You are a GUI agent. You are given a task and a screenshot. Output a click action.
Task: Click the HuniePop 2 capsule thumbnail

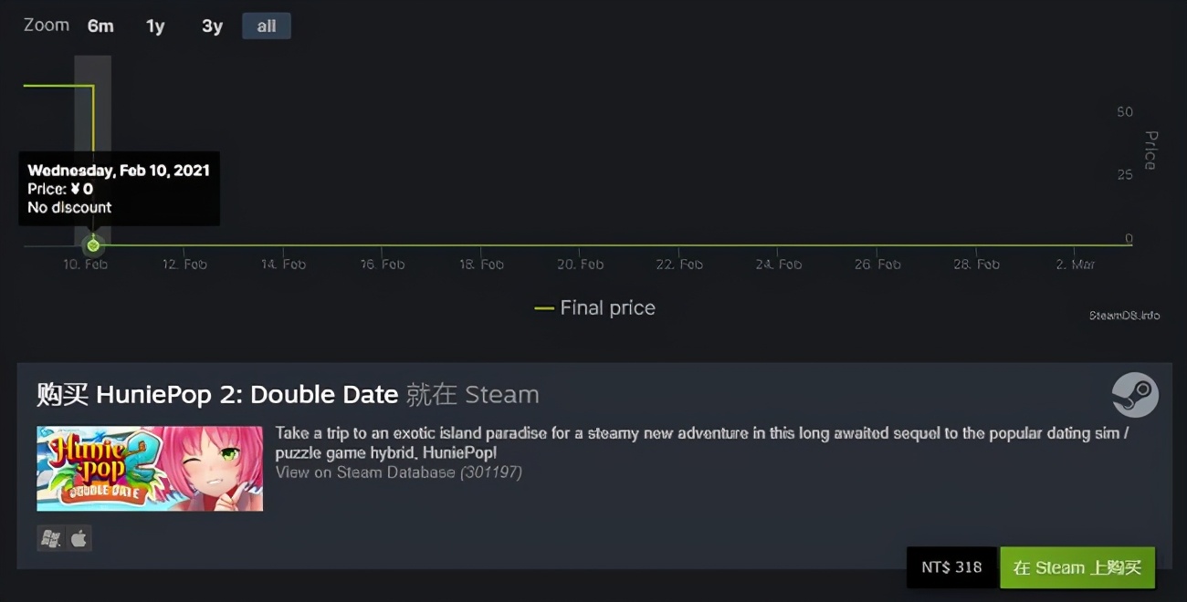[x=149, y=468]
